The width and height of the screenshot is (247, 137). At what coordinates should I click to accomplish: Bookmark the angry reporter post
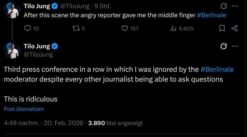pyautogui.click(x=222, y=28)
